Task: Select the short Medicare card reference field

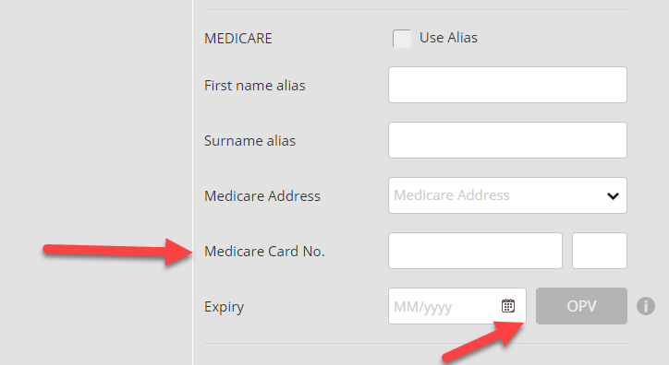Action: click(600, 251)
